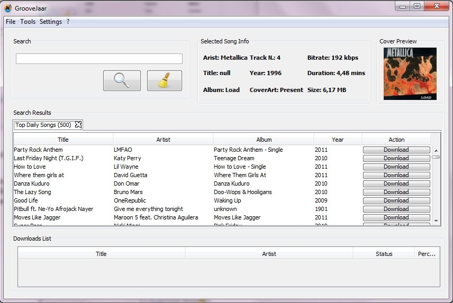Viewport: 453px width, 303px height.
Task: Click Downloads List Artist column header
Action: pyautogui.click(x=269, y=254)
